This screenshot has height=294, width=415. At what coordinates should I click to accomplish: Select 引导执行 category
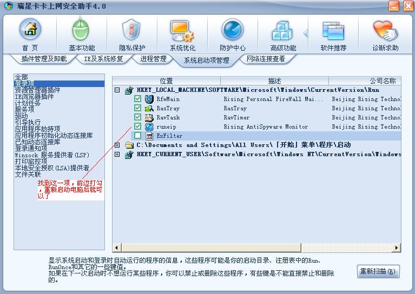[x=28, y=123]
